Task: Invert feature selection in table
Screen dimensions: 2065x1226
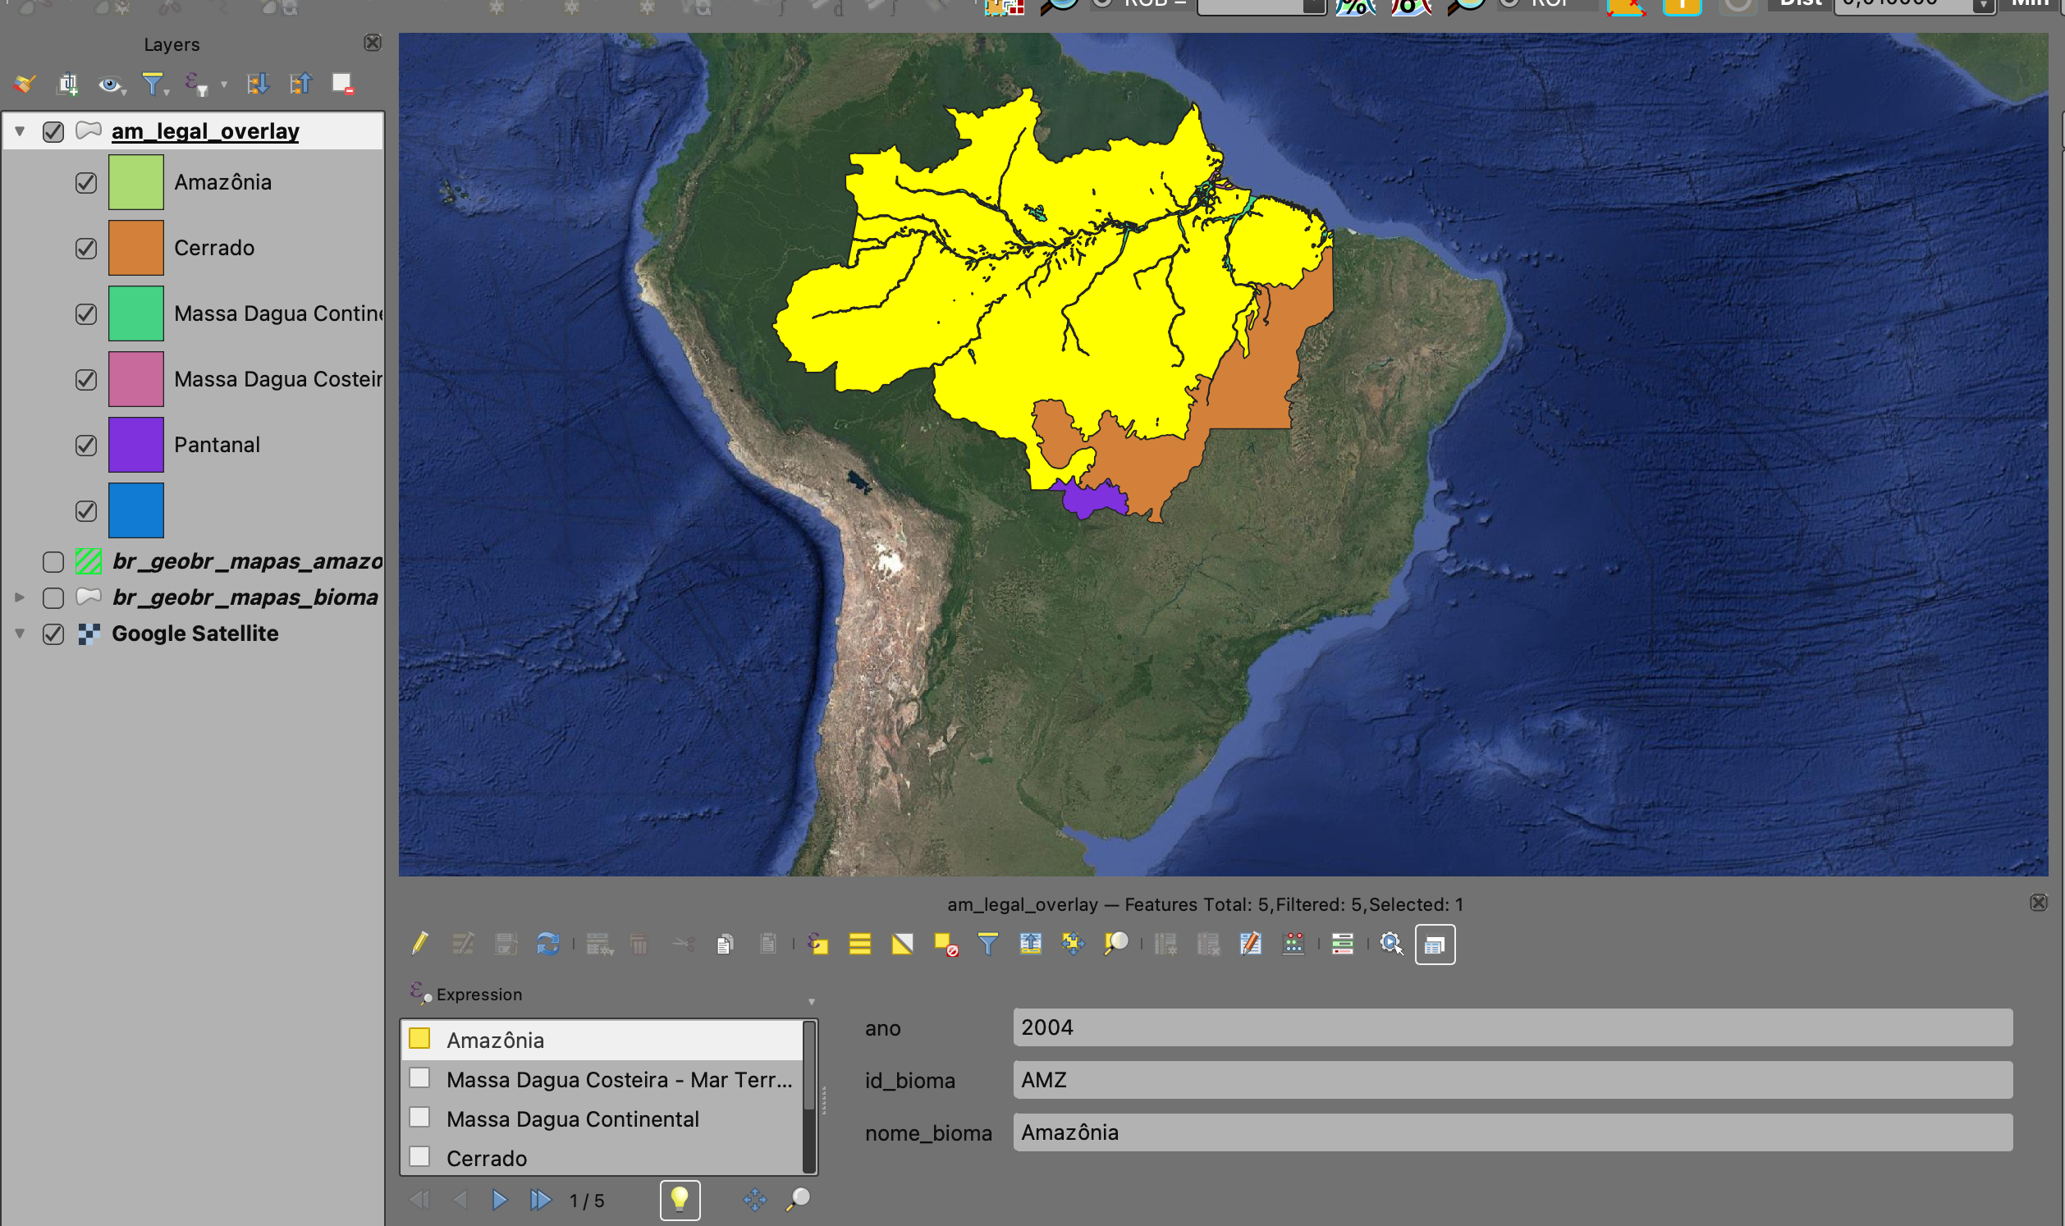Action: (902, 944)
